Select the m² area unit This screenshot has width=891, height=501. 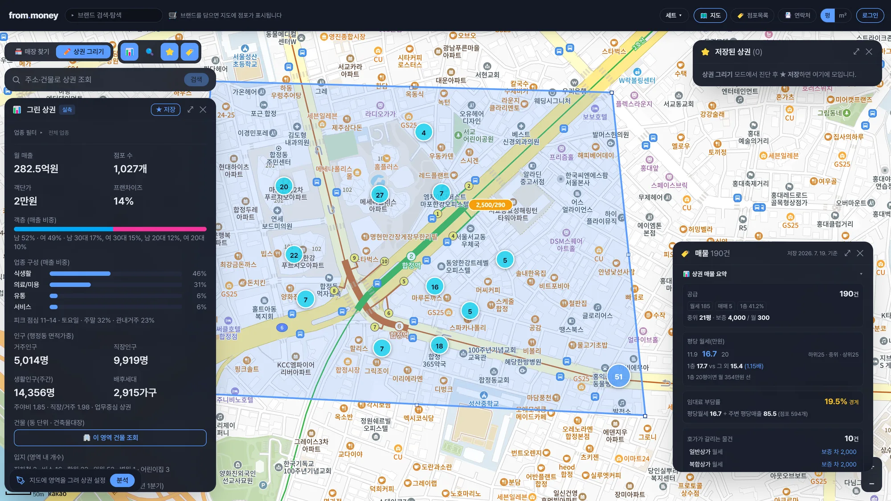(x=842, y=15)
